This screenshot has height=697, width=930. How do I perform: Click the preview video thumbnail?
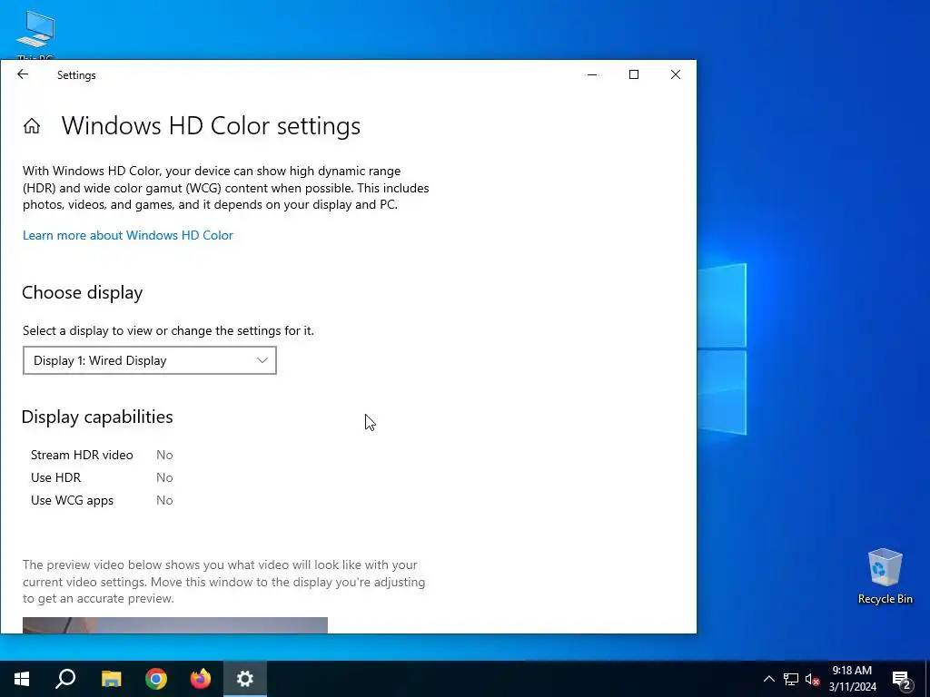(175, 625)
